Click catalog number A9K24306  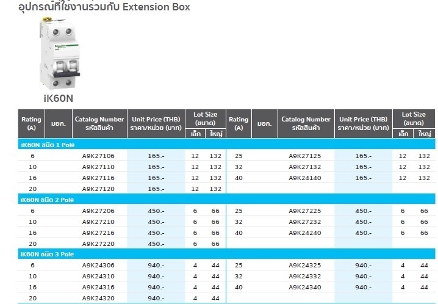click(x=98, y=265)
